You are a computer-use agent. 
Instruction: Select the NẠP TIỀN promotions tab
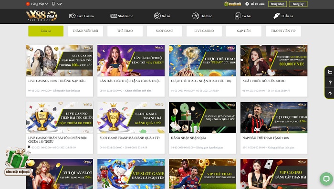(x=243, y=31)
